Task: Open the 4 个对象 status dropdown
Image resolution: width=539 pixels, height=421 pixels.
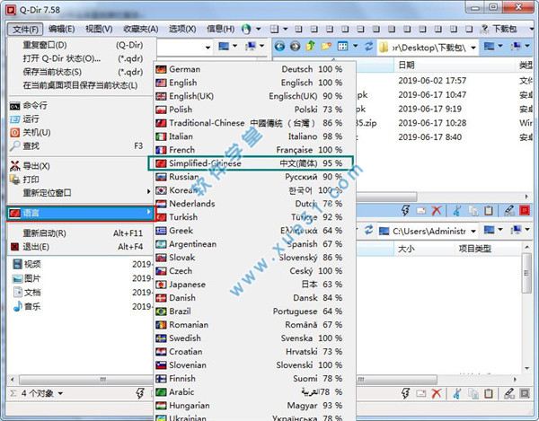Action: click(x=60, y=393)
